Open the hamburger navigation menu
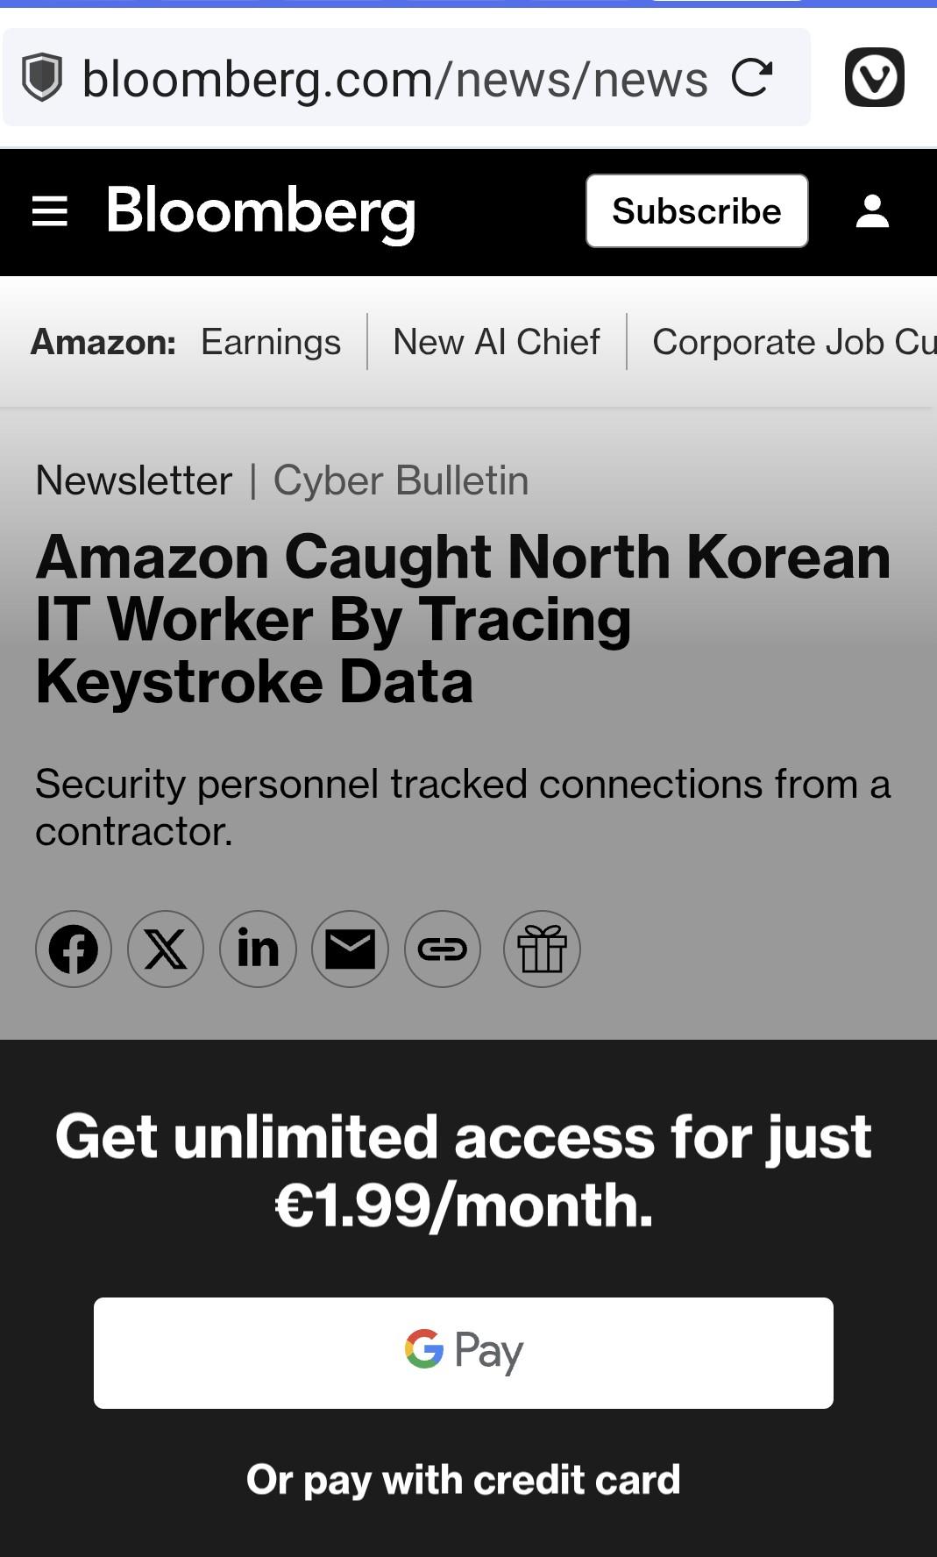 point(50,211)
